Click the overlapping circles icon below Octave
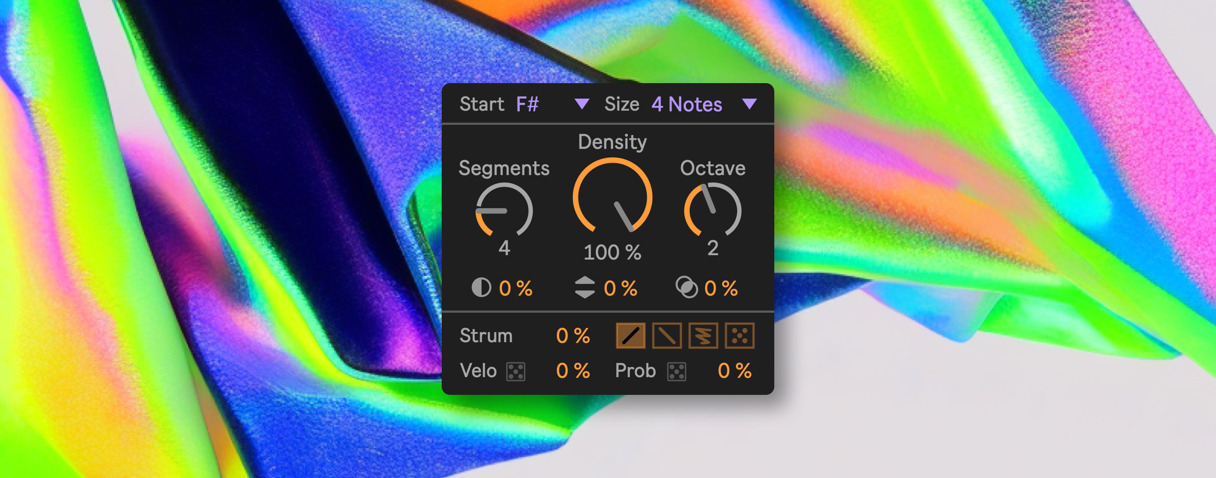This screenshot has height=478, width=1216. [x=686, y=287]
